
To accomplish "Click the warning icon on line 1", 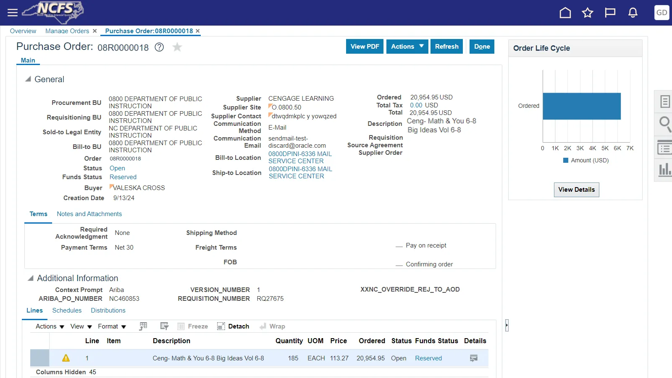I will 66,358.
